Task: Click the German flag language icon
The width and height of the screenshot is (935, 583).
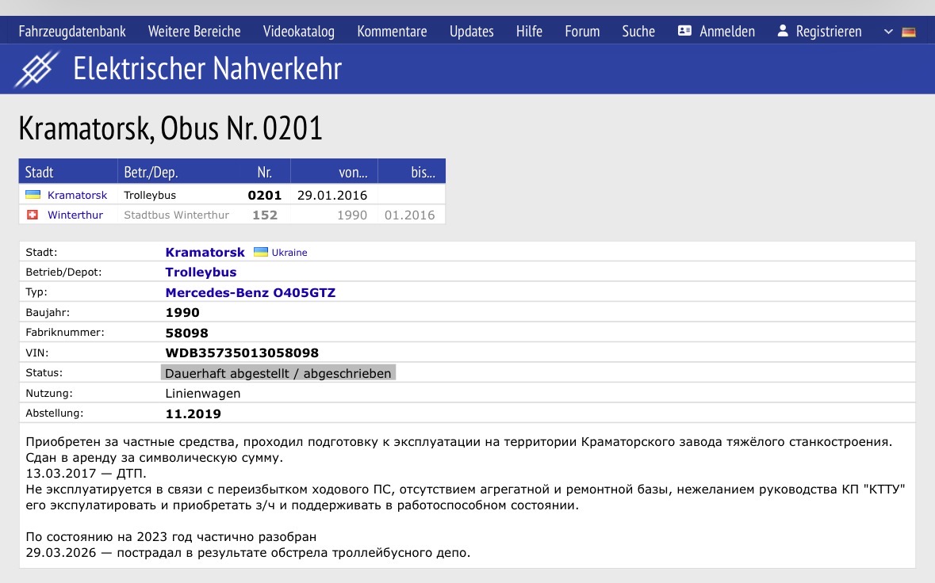Action: (909, 32)
